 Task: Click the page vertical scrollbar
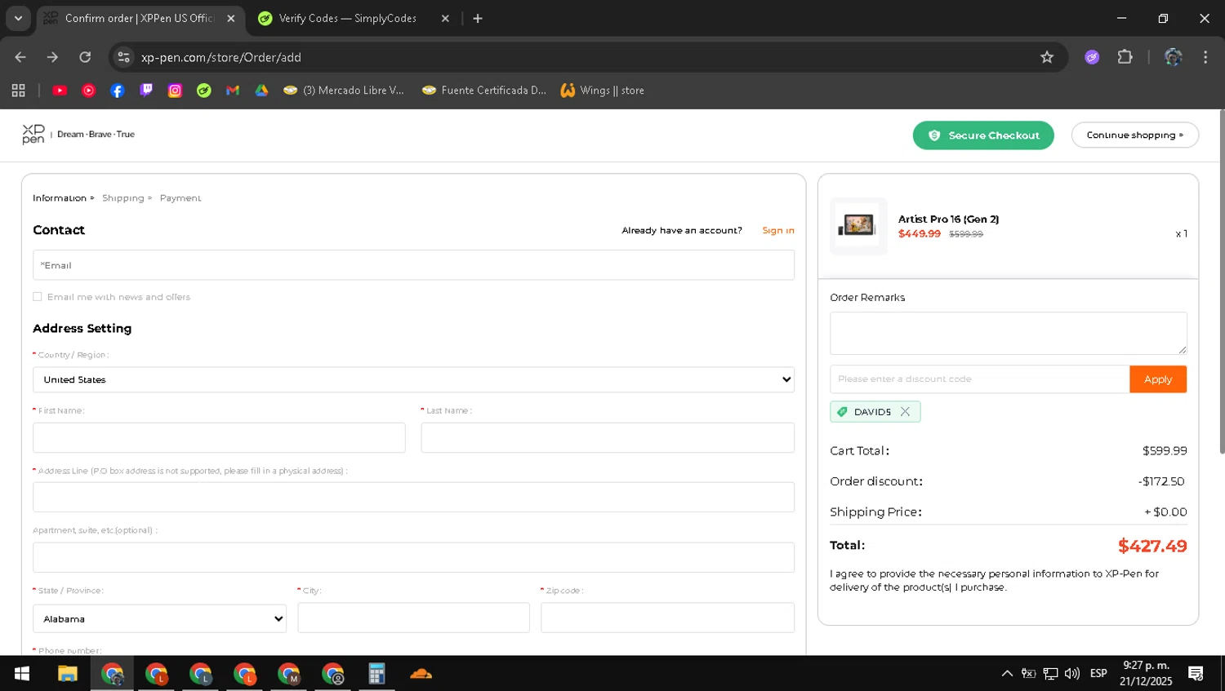[1222, 281]
